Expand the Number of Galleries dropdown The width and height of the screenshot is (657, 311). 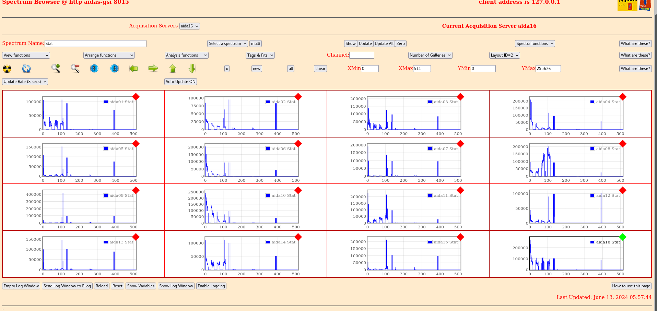point(430,55)
